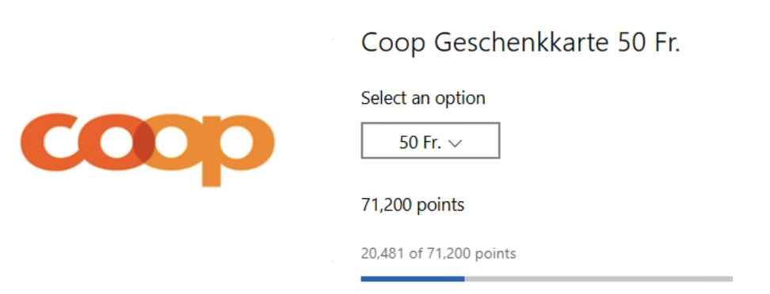Click the right end of the progress bar
The height and width of the screenshot is (294, 770).
tap(730, 279)
